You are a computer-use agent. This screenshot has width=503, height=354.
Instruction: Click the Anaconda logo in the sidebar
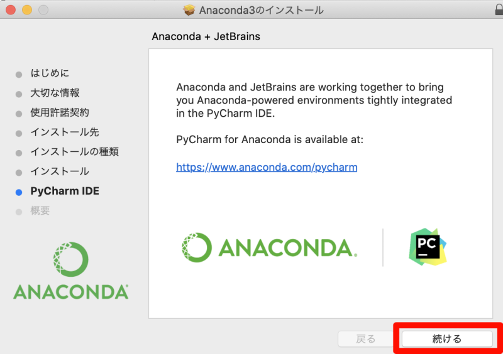(70, 271)
